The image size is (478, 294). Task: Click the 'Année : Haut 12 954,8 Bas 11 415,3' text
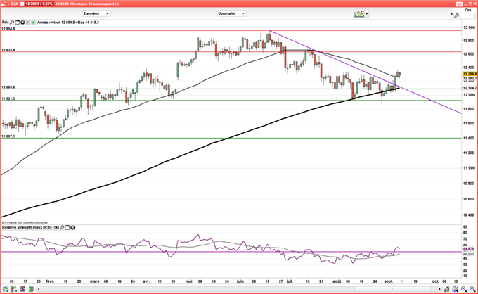point(68,23)
